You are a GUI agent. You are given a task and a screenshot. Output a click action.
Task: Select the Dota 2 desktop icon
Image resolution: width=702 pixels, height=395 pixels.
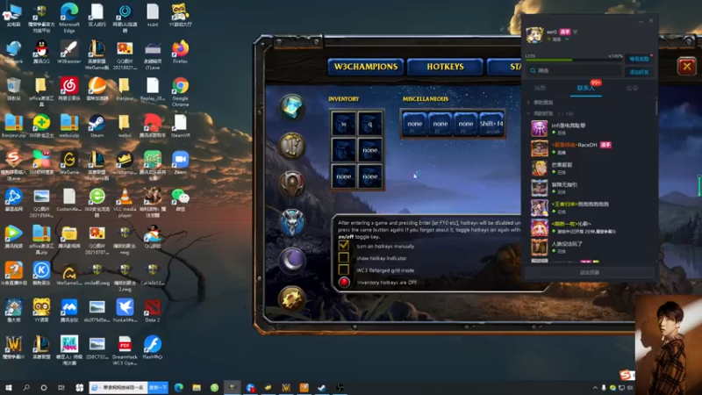coord(152,310)
